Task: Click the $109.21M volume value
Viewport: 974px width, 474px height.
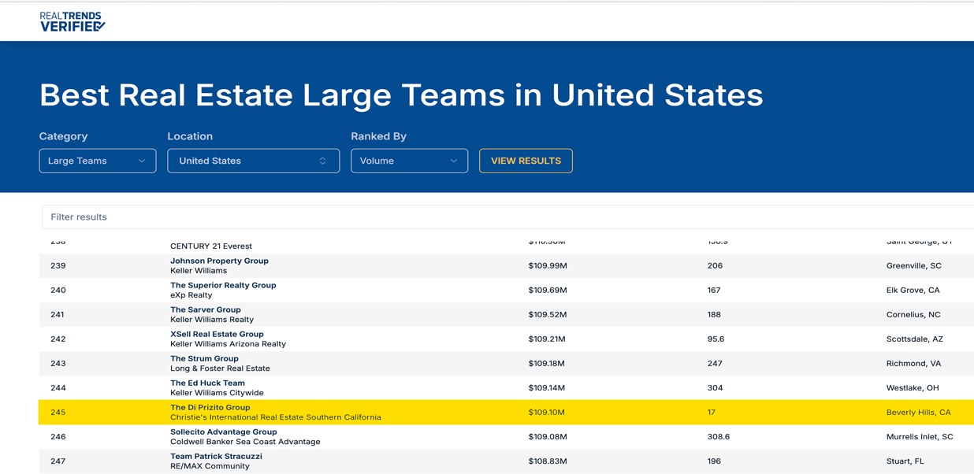Action: (x=547, y=339)
